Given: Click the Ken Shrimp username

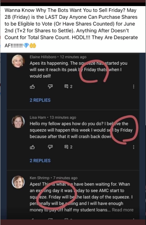Looking at the screenshot, I should pos(40,178).
